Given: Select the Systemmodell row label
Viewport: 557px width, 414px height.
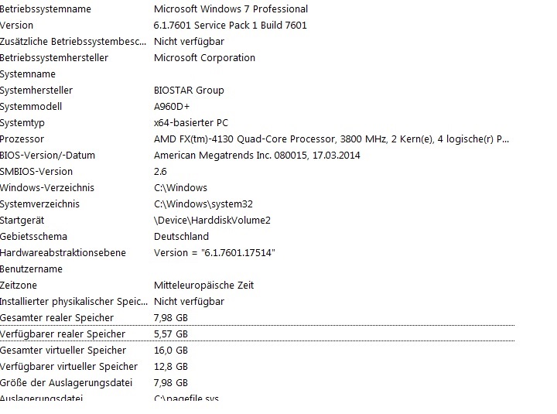Looking at the screenshot, I should coord(31,107).
